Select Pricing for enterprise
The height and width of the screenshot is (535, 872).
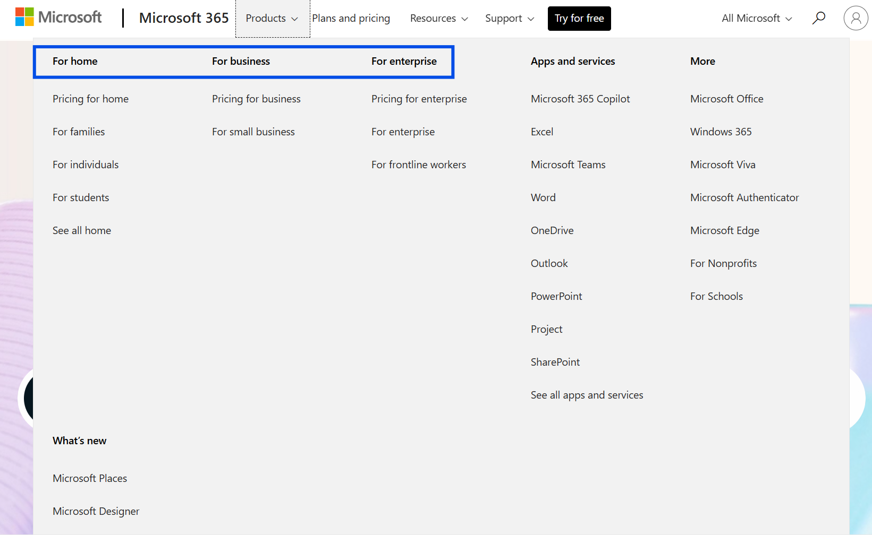[419, 99]
